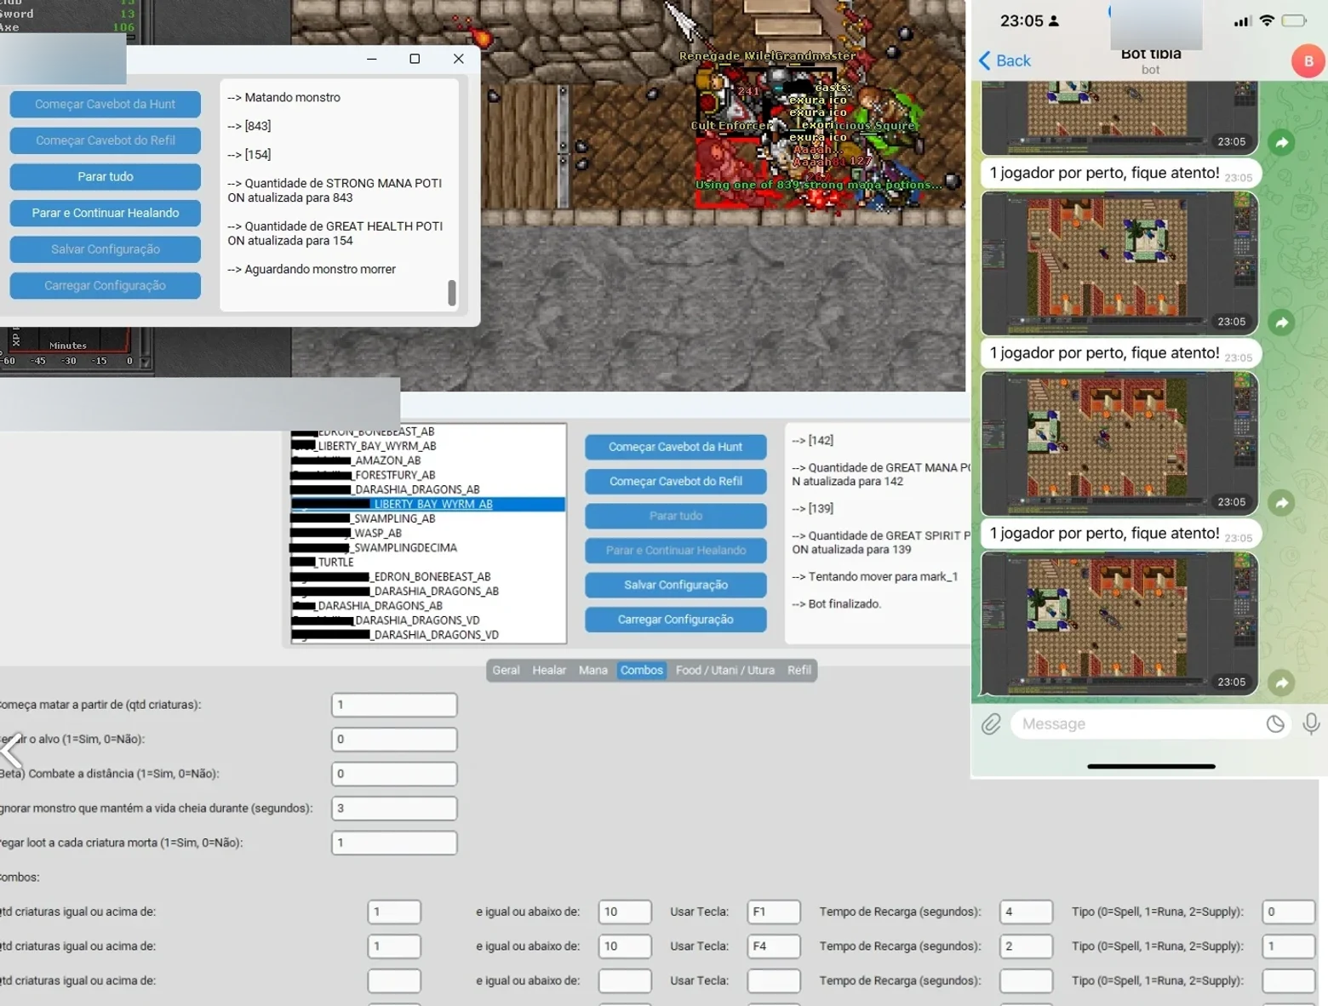
Task: Open the Healar tab
Action: tap(549, 671)
